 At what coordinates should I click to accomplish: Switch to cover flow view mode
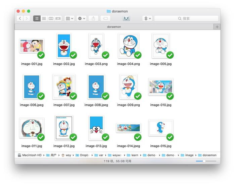(58, 18)
